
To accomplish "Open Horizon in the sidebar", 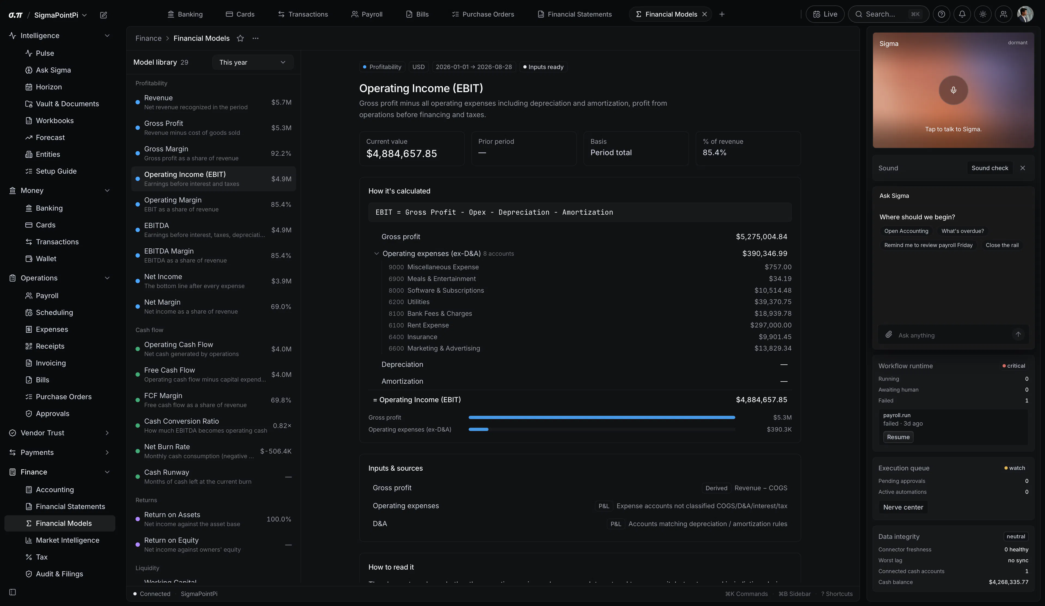I will (x=60, y=87).
